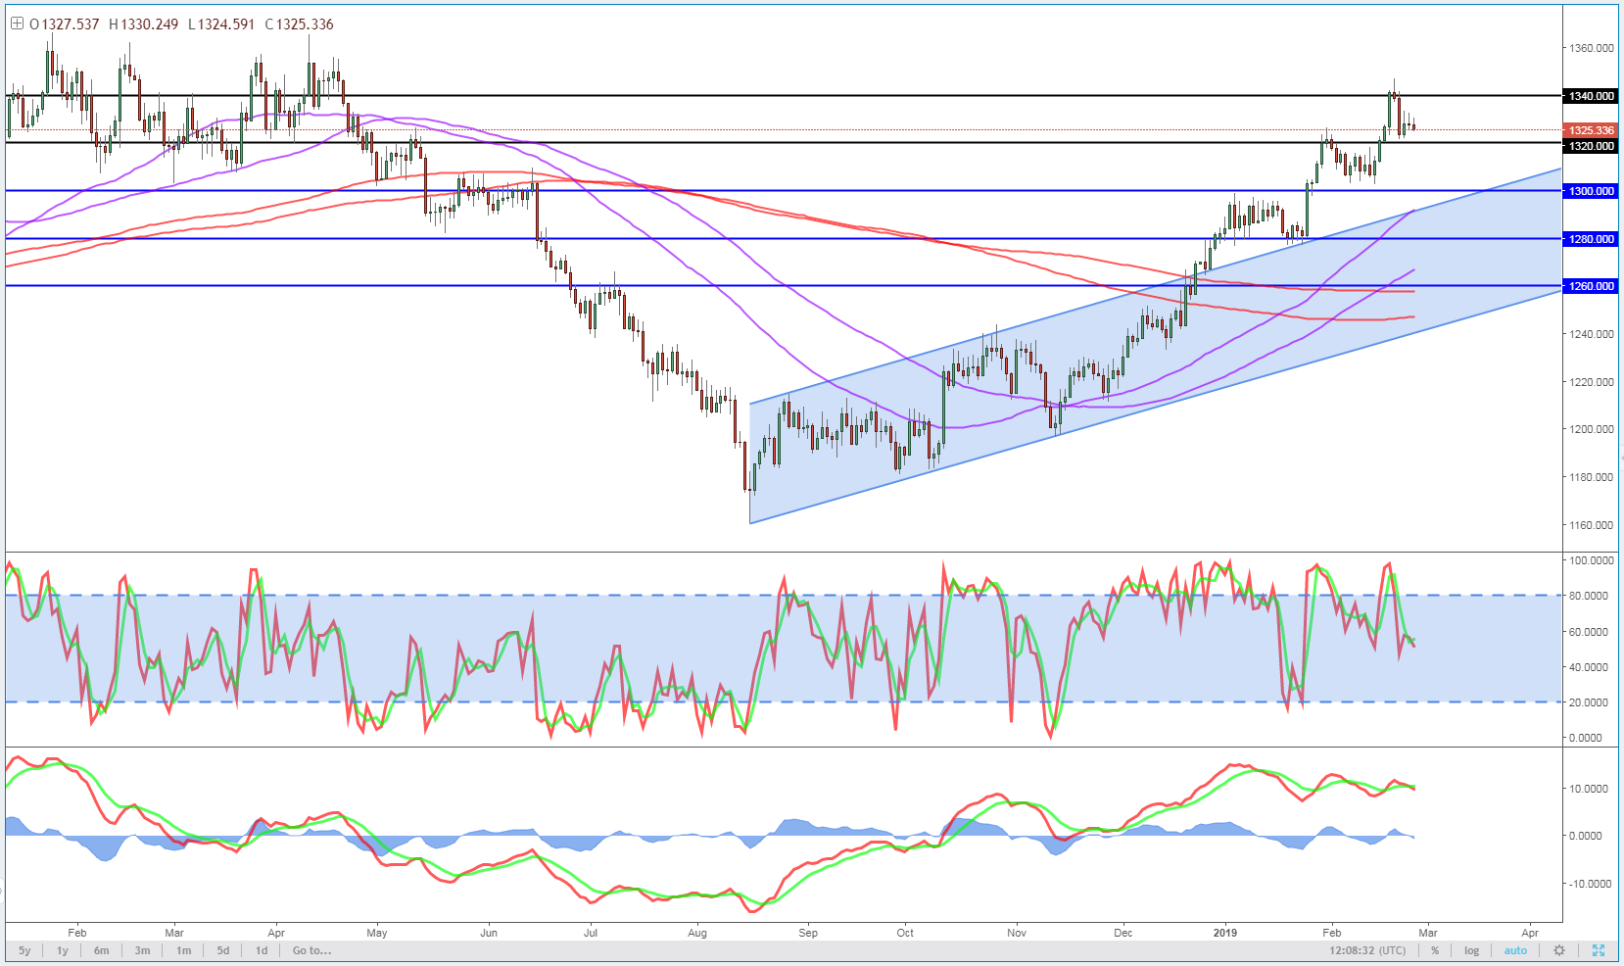Click the 1280.000 blue line price label

click(1591, 239)
